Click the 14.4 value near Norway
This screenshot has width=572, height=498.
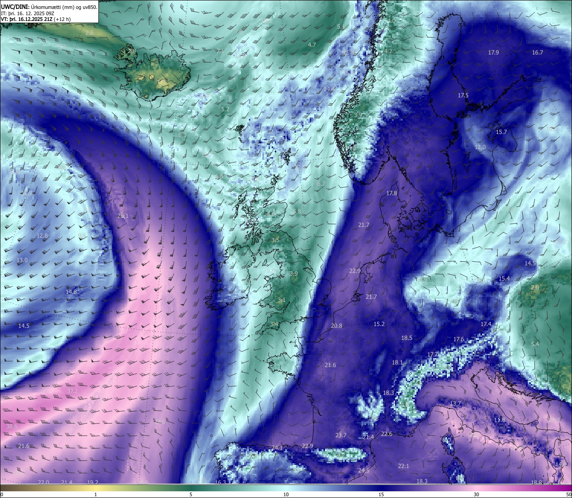coord(329,89)
